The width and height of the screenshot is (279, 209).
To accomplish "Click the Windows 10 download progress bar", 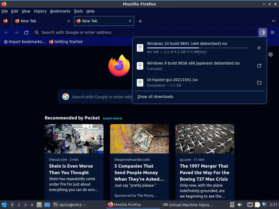I will pyautogui.click(x=198, y=48).
